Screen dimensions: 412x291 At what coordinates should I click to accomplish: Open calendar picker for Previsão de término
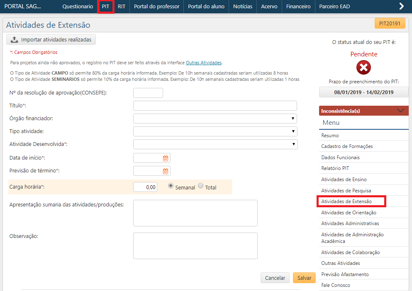coord(166,171)
